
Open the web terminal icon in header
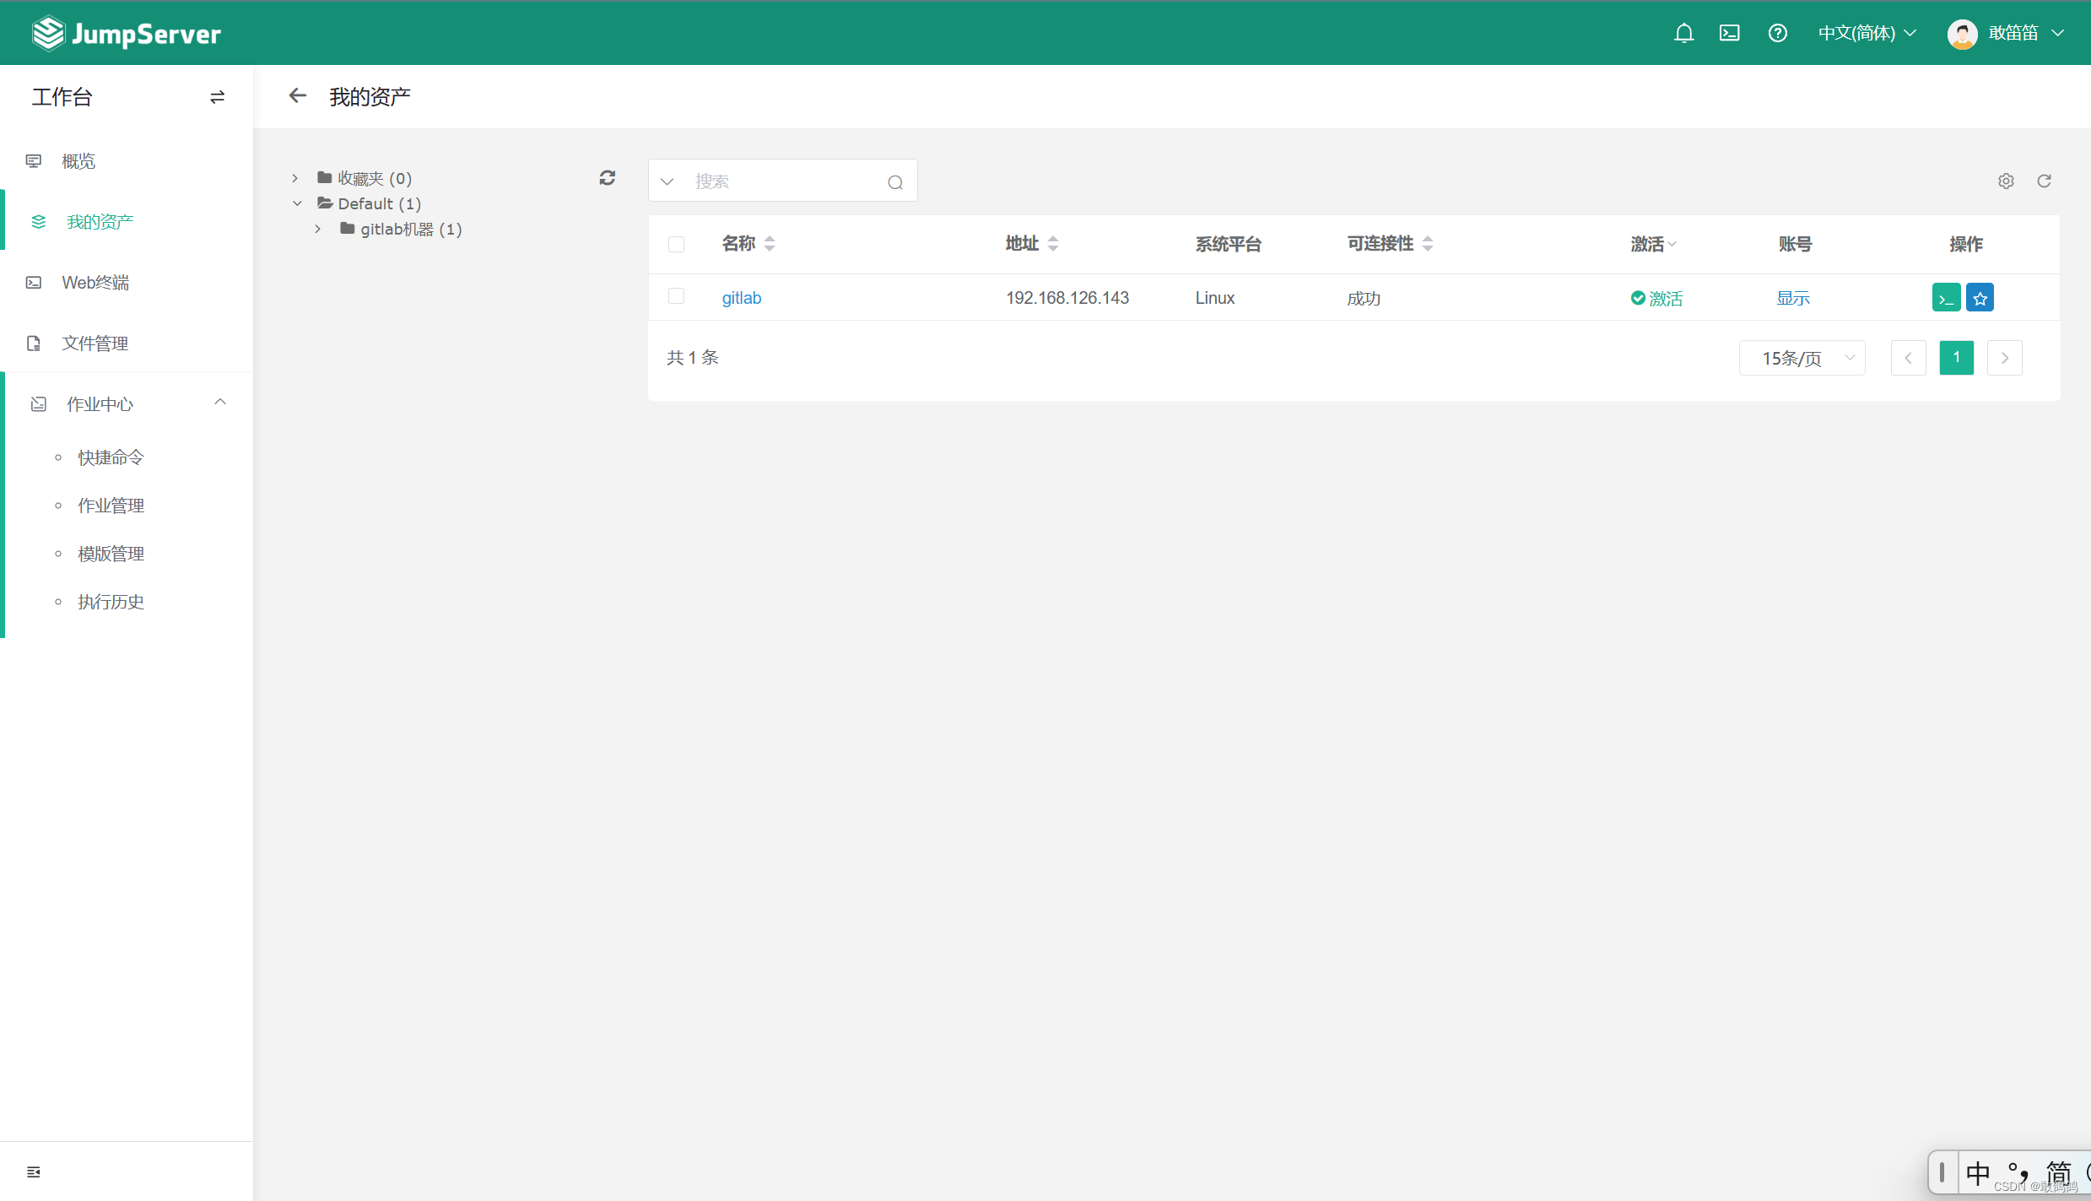1729,33
